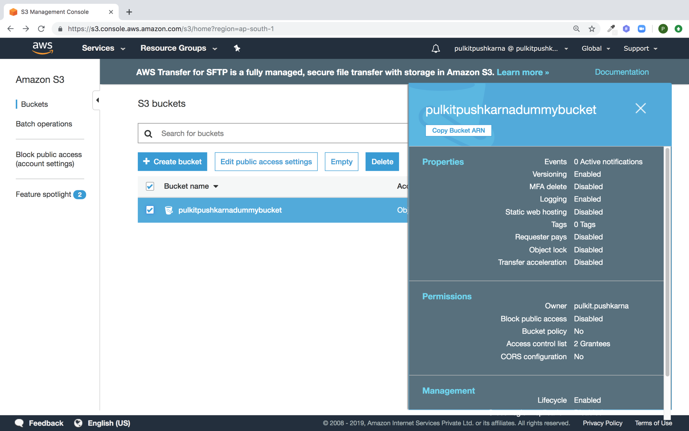Click the browser address bar URL
Image resolution: width=689 pixels, height=431 pixels.
point(171,29)
